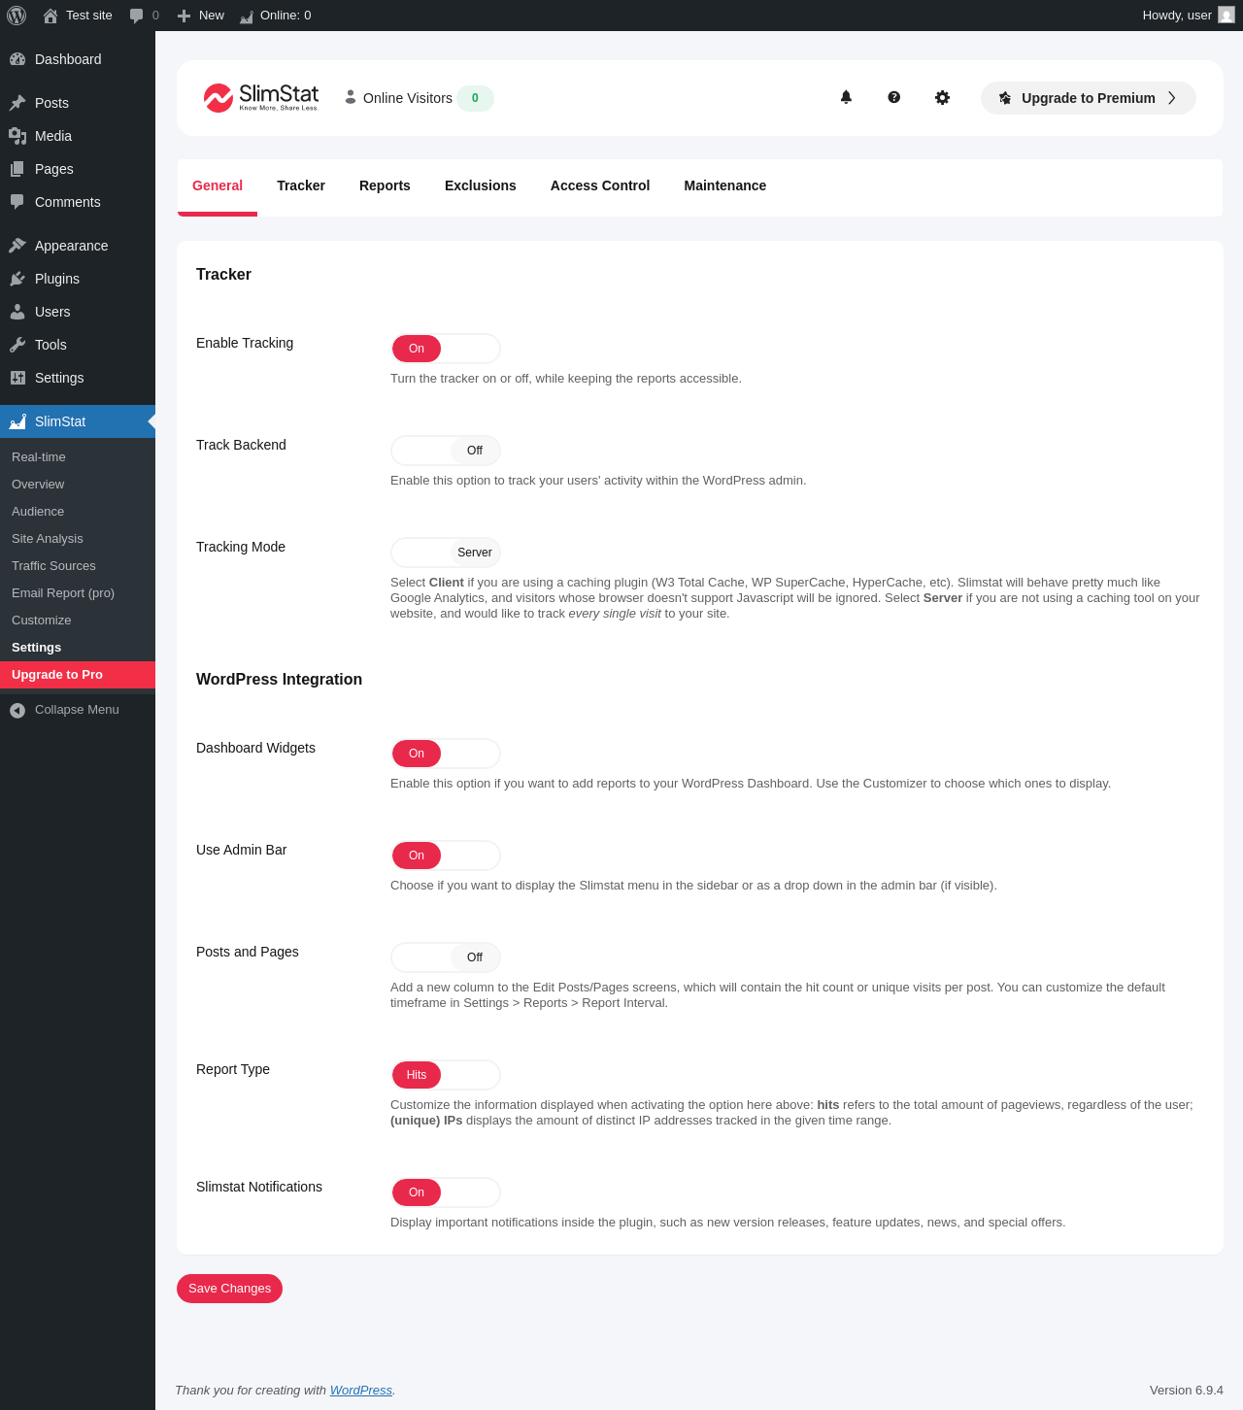Click the Online Visitors 0 badge
Image resolution: width=1243 pixels, height=1410 pixels.
[475, 98]
